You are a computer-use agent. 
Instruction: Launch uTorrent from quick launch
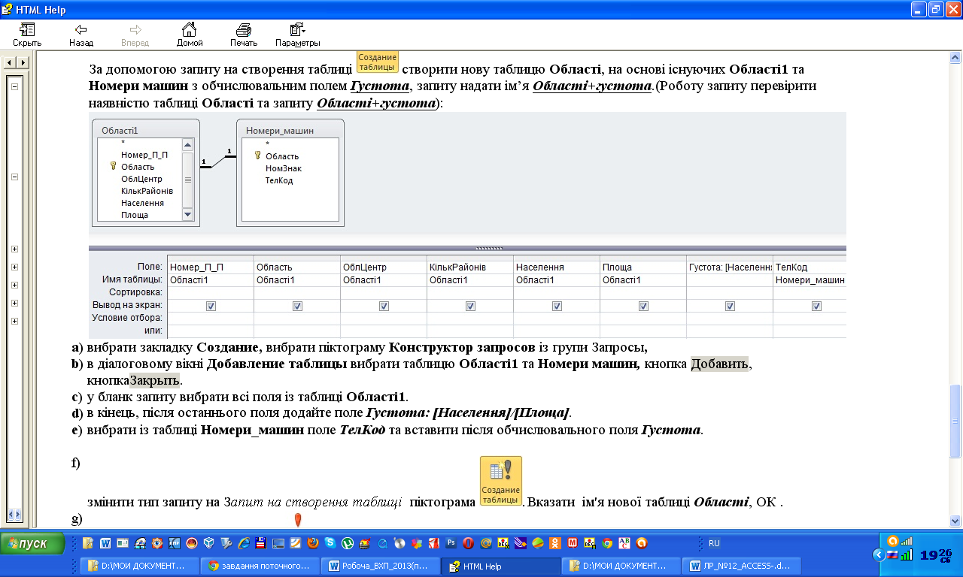coord(347,542)
